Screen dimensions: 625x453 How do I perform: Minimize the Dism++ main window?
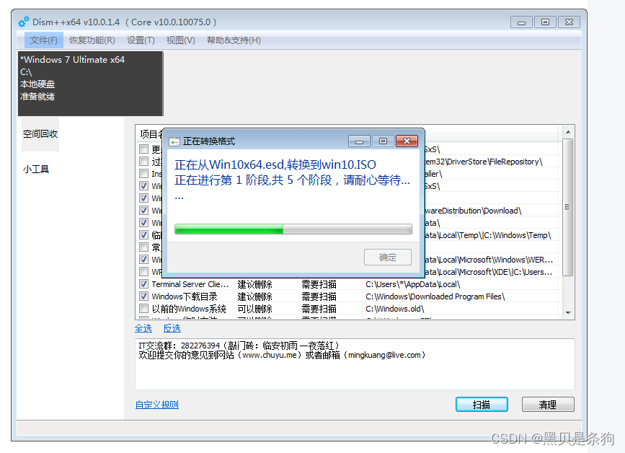tap(521, 22)
